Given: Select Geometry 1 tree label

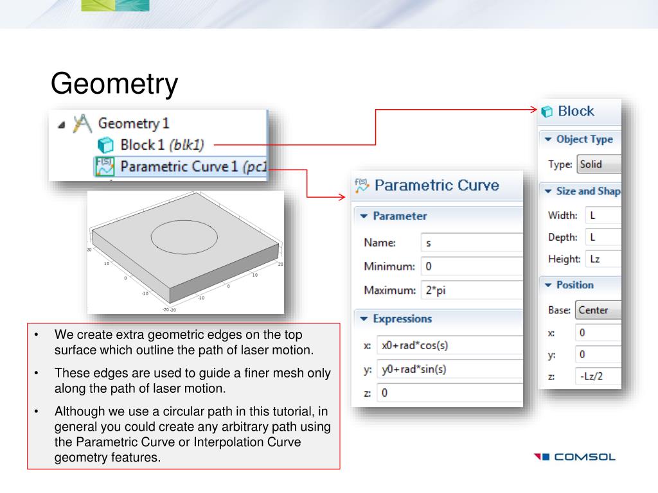Looking at the screenshot, I should click(134, 123).
